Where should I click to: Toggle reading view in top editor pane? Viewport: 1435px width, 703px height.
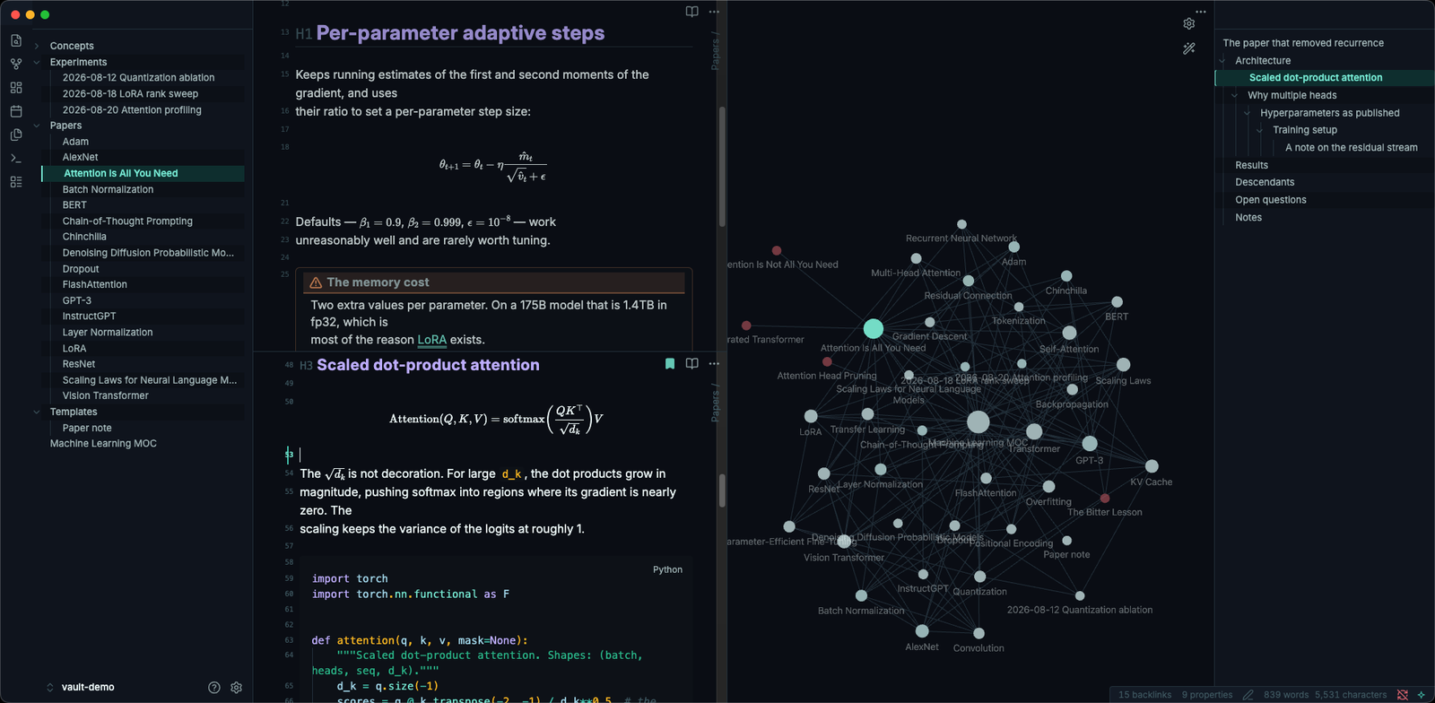(691, 12)
